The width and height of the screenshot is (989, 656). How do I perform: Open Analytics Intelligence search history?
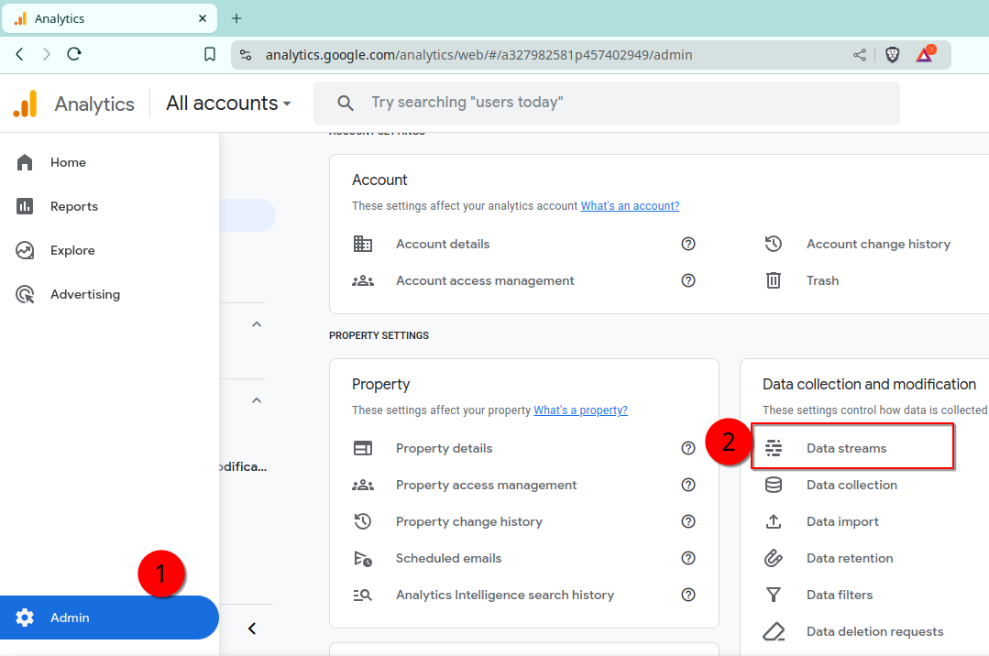[505, 595]
